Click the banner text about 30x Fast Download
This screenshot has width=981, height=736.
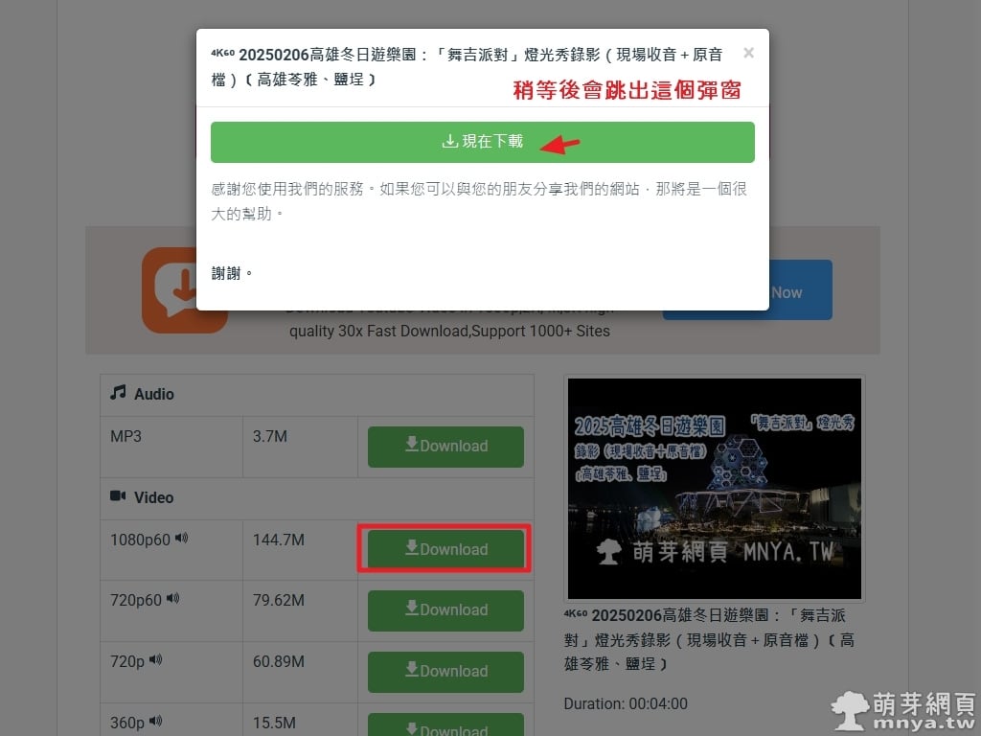coord(449,331)
